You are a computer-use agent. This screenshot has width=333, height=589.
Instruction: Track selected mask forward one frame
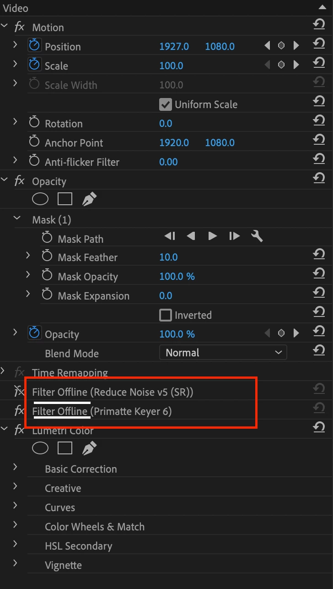[234, 236]
